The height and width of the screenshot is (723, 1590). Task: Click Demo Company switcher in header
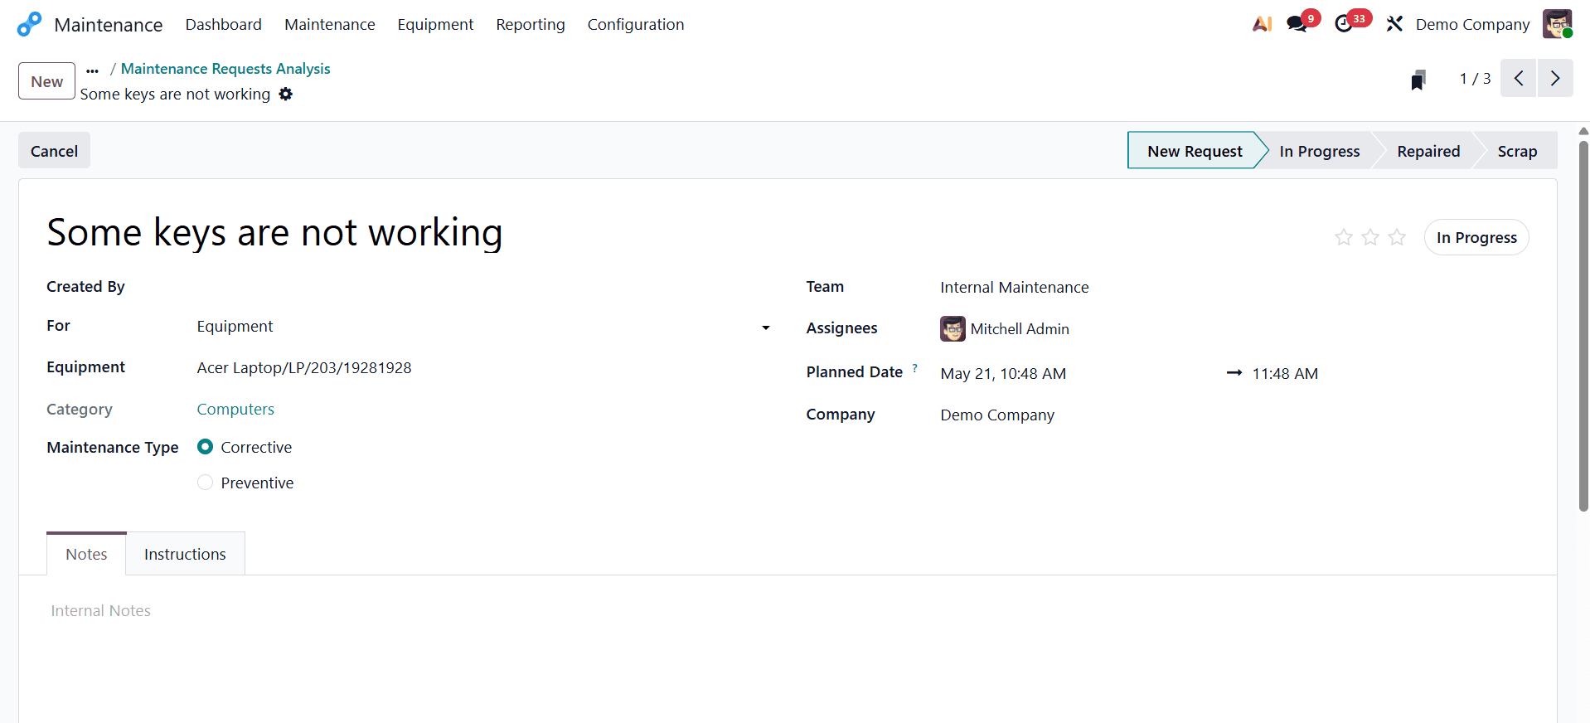click(1472, 24)
